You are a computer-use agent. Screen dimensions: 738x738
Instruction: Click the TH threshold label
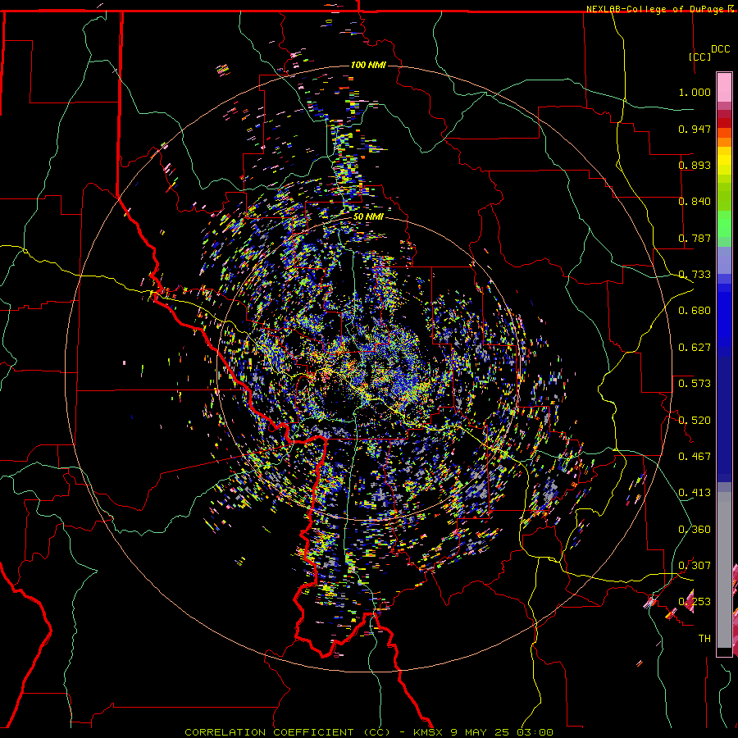(x=704, y=639)
